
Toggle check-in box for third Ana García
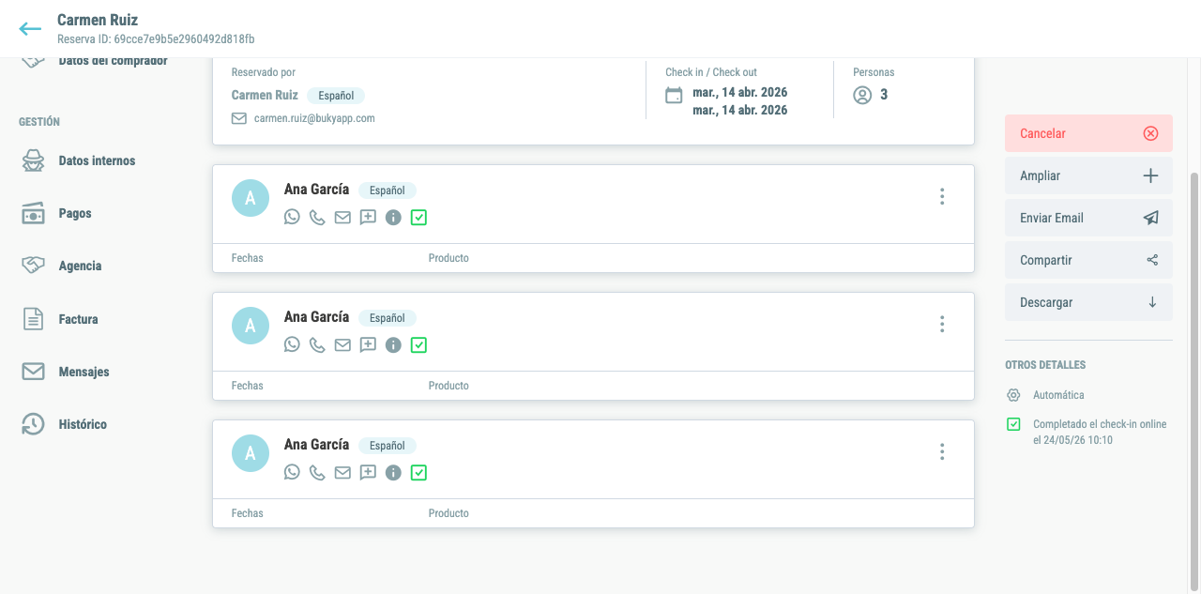pyautogui.click(x=418, y=472)
